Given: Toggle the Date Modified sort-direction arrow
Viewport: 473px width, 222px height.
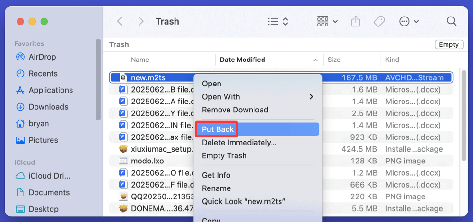Looking at the screenshot, I should (315, 60).
